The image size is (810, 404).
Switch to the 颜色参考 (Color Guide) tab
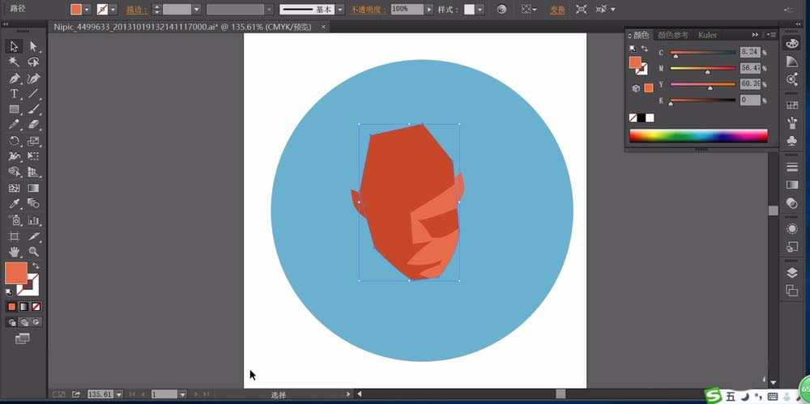[672, 35]
